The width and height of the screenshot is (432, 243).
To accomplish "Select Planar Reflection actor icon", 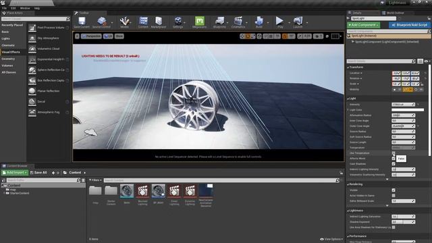I will 32,91.
